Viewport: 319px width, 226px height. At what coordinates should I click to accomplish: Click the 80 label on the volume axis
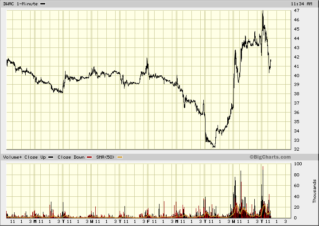pyautogui.click(x=296, y=175)
